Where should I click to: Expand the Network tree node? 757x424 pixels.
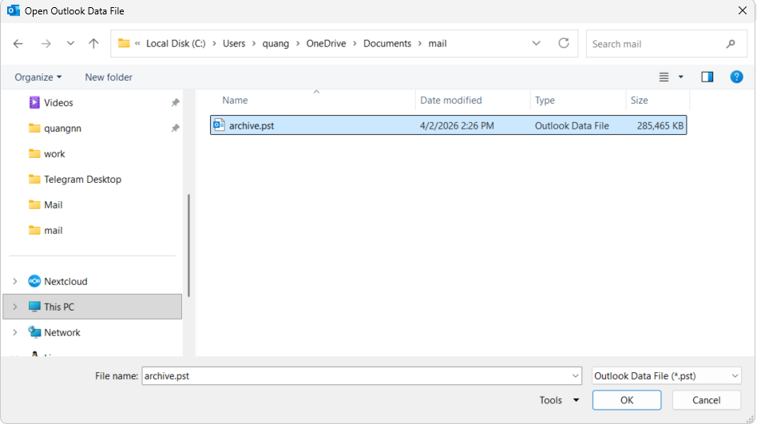[x=15, y=332]
